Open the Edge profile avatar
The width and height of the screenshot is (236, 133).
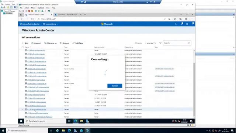coord(186,19)
